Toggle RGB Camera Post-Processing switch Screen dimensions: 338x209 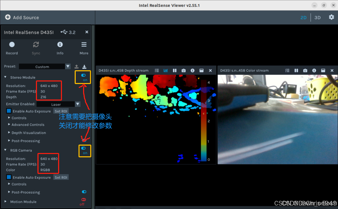tap(84, 192)
